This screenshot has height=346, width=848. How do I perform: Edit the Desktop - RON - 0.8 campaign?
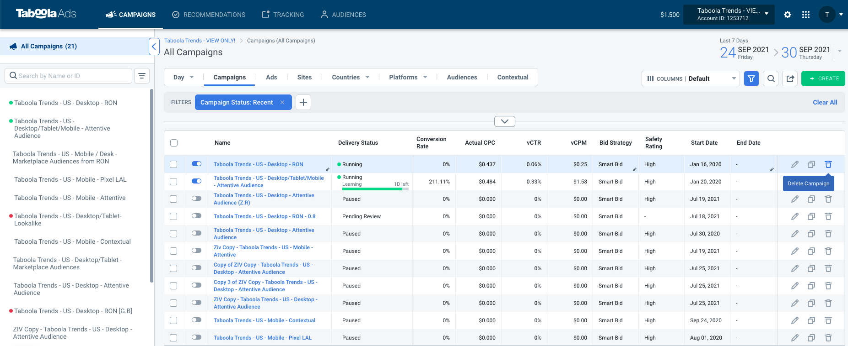click(795, 216)
